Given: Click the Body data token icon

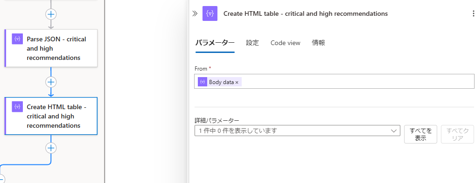Looking at the screenshot, I should tap(203, 82).
